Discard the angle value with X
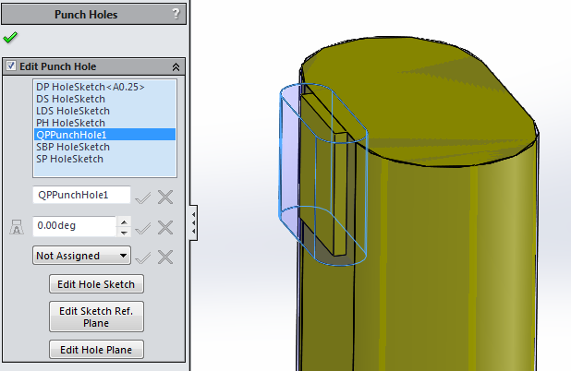 point(165,227)
